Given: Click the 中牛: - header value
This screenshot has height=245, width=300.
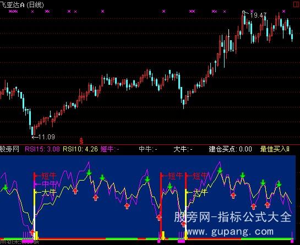Looking at the screenshot, I should click(x=148, y=149).
